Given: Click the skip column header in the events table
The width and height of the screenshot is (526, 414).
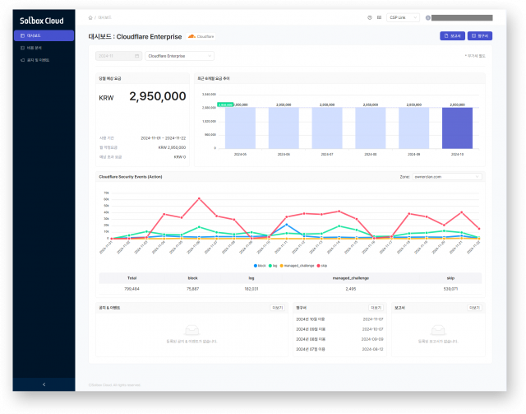Looking at the screenshot, I should pyautogui.click(x=450, y=278).
